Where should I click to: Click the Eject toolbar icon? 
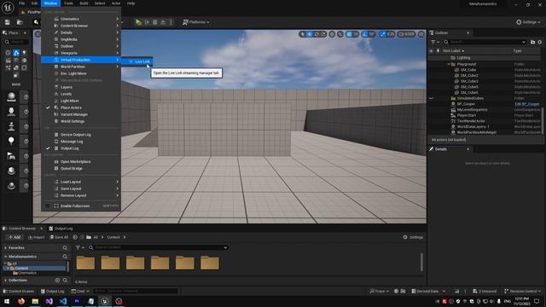163,22
